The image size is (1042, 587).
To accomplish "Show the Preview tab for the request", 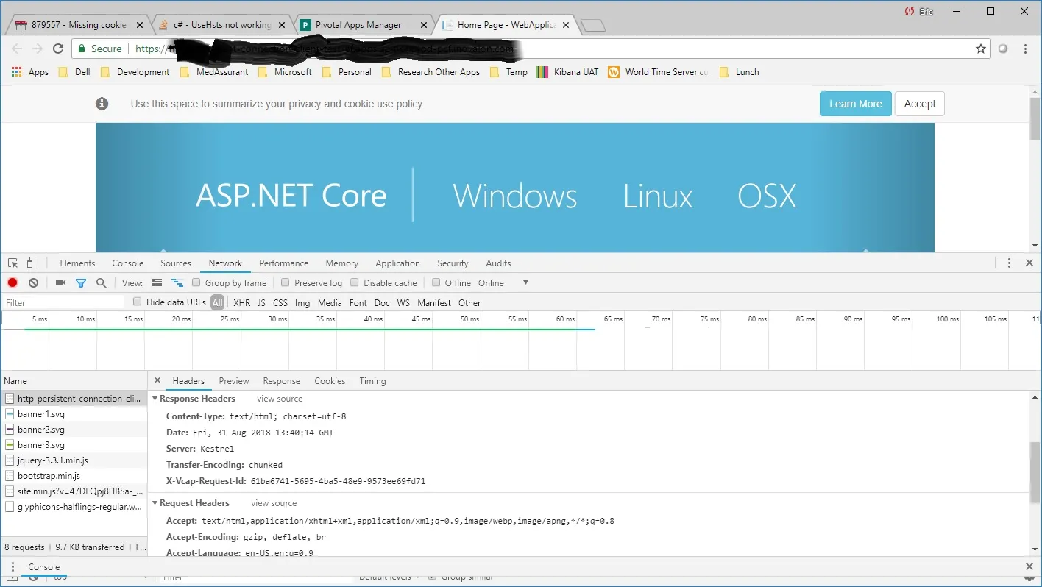I will click(x=234, y=381).
